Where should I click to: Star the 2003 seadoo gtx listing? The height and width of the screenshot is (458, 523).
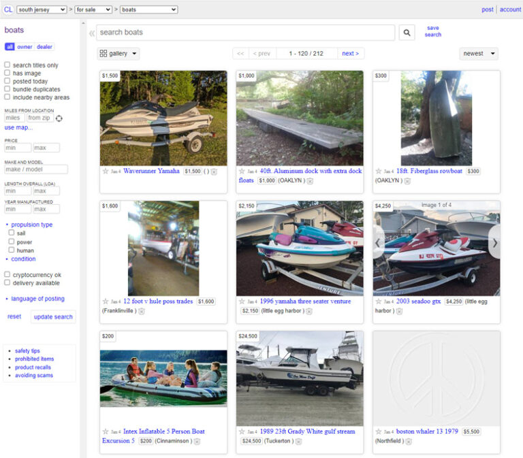(378, 301)
